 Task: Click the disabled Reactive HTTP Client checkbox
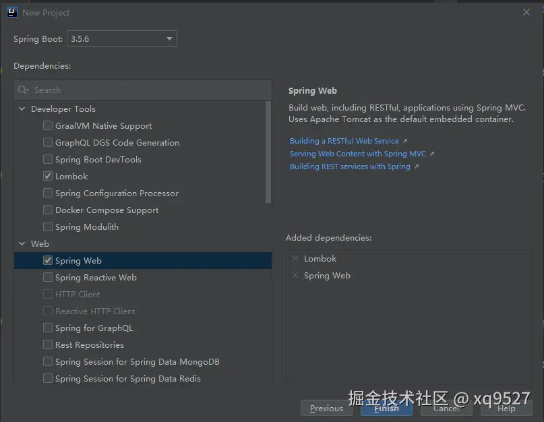(x=48, y=311)
